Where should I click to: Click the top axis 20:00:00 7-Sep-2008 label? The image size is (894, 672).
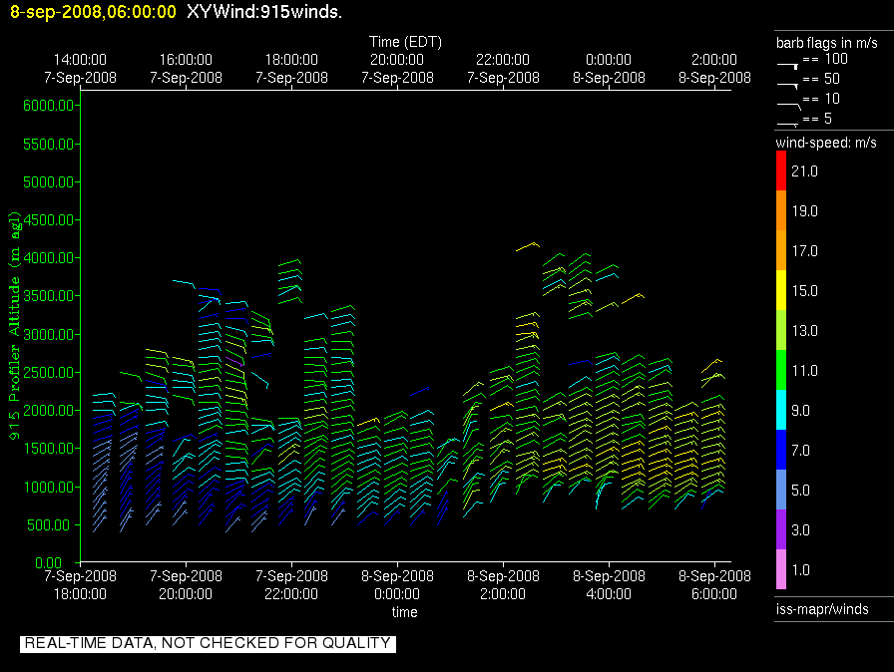point(397,69)
